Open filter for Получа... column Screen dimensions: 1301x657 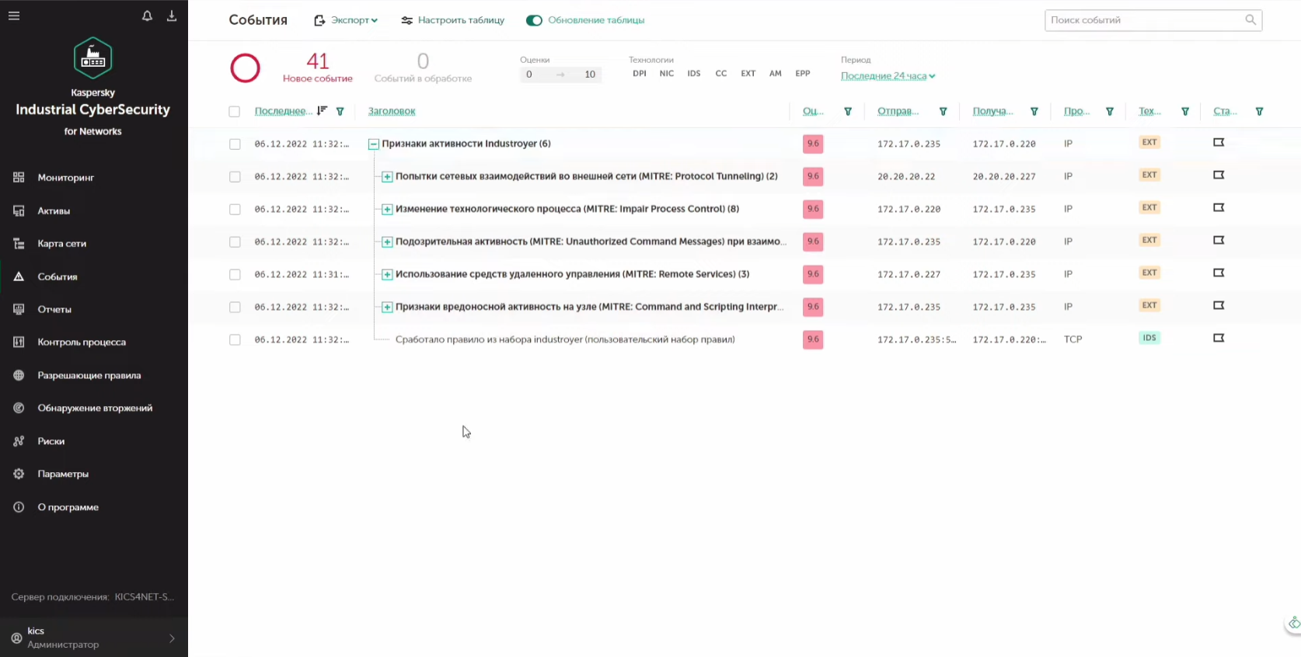coord(1034,112)
